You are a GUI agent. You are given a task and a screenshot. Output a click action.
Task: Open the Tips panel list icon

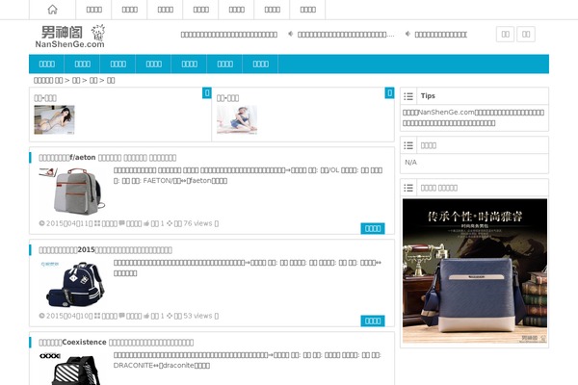point(408,96)
